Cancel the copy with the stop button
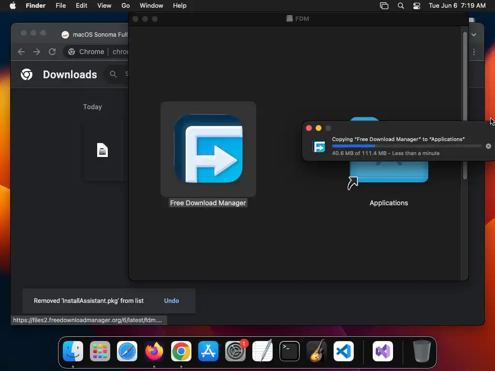 488,146
